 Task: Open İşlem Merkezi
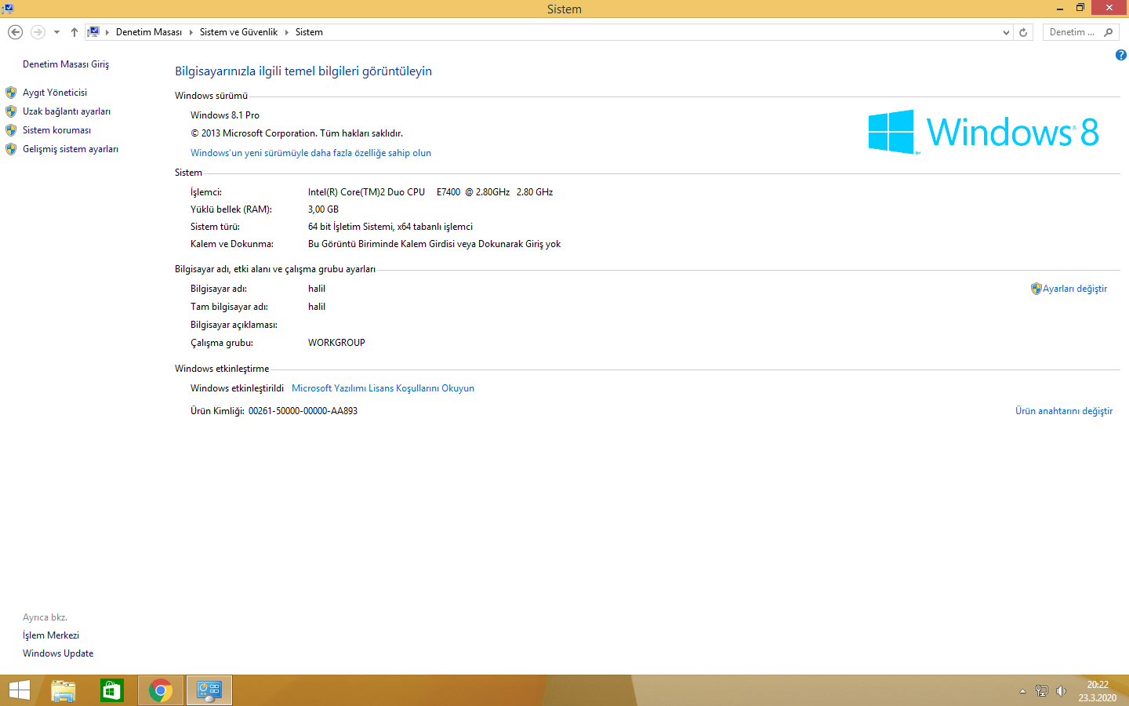coord(51,635)
